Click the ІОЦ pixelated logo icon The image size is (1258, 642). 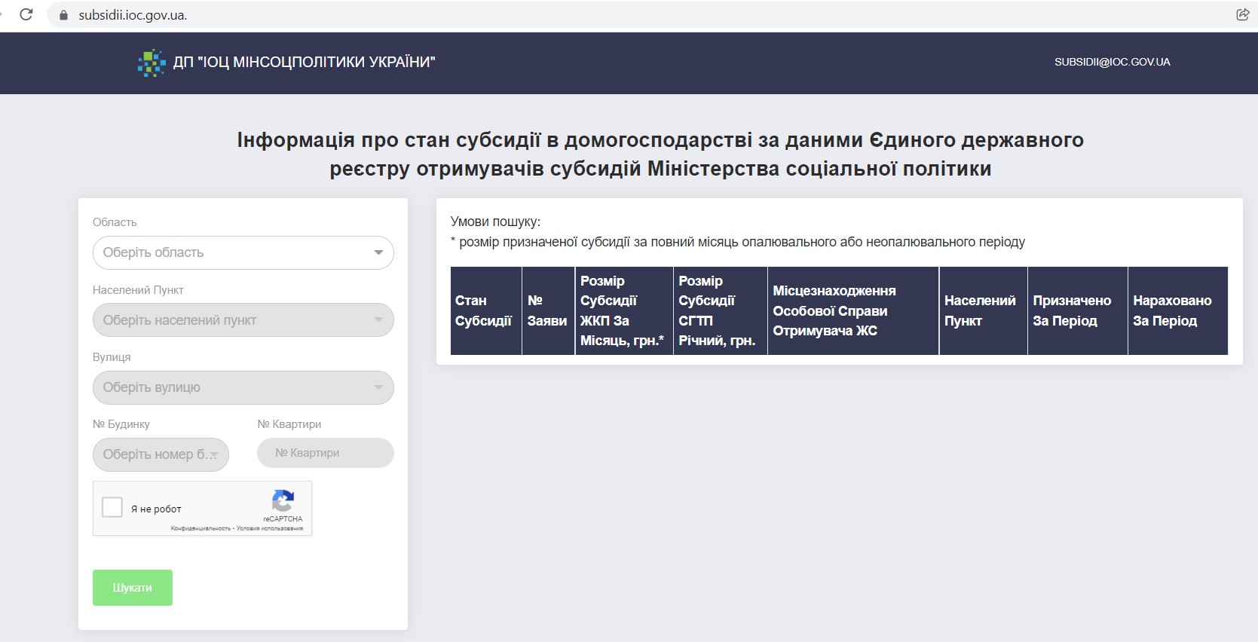pyautogui.click(x=152, y=63)
